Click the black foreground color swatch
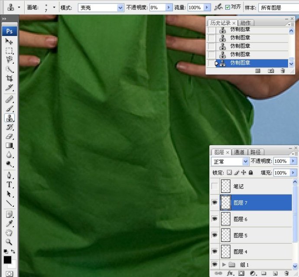 tap(7, 260)
